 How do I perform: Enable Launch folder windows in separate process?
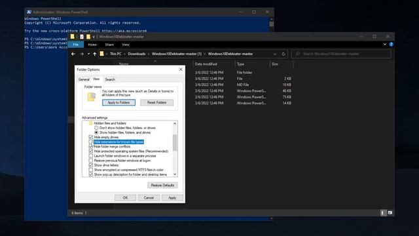click(91, 156)
